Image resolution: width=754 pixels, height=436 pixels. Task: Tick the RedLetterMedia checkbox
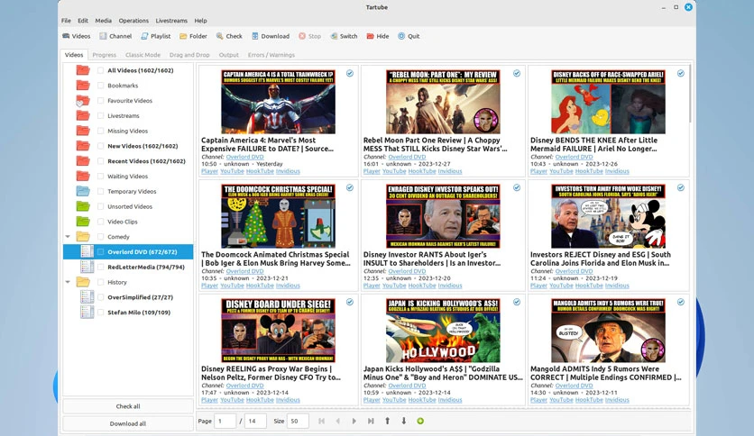[100, 267]
